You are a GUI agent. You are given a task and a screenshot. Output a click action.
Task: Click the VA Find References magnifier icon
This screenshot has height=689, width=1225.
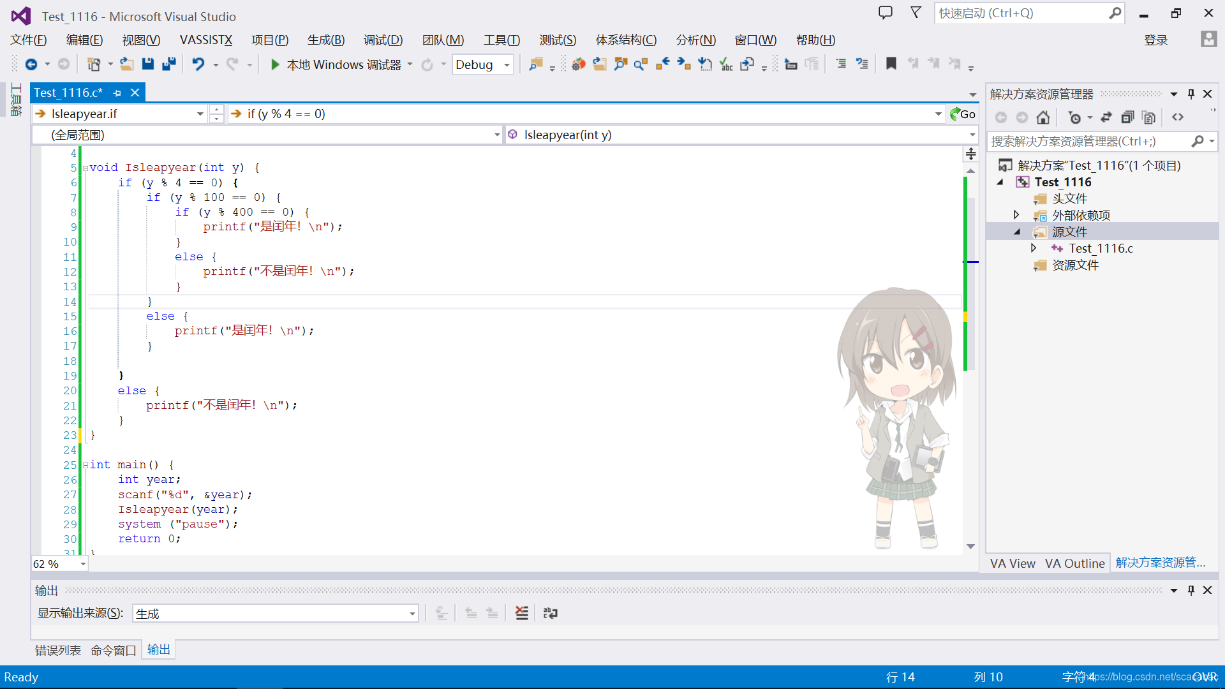click(641, 64)
